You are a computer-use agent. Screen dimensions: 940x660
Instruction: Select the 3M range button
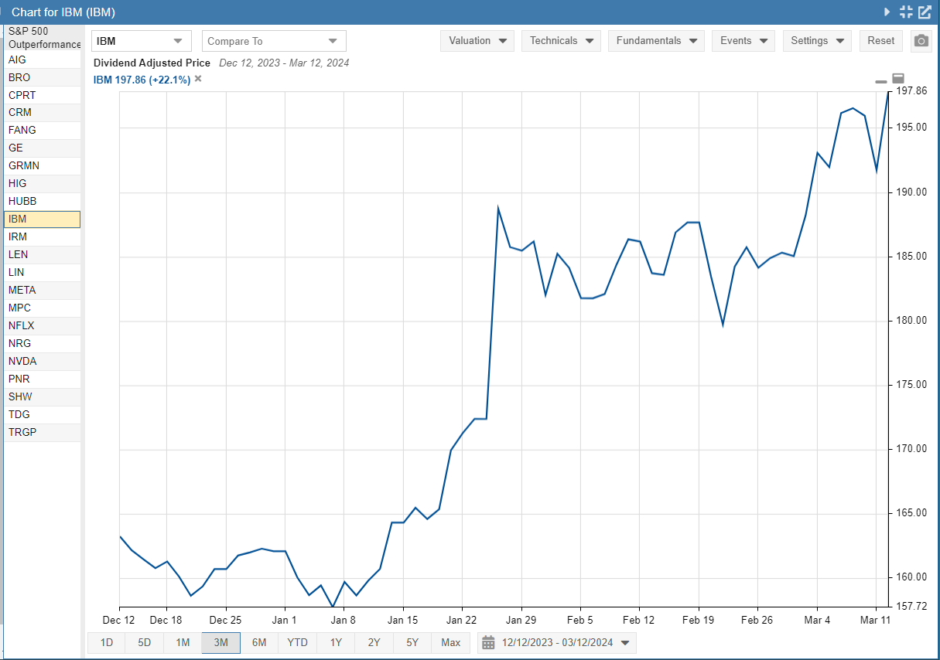point(220,642)
